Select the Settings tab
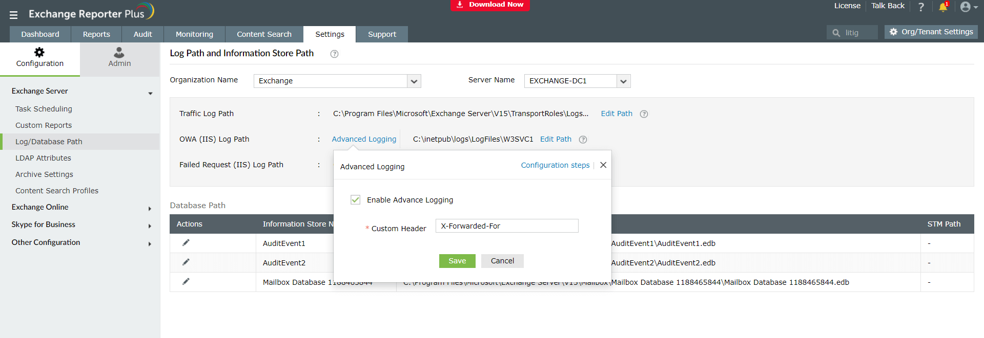Screen dimensions: 984x338 pos(330,34)
